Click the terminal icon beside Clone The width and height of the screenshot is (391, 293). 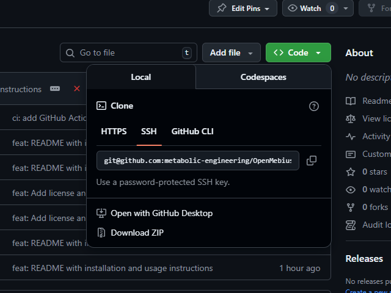tap(101, 106)
